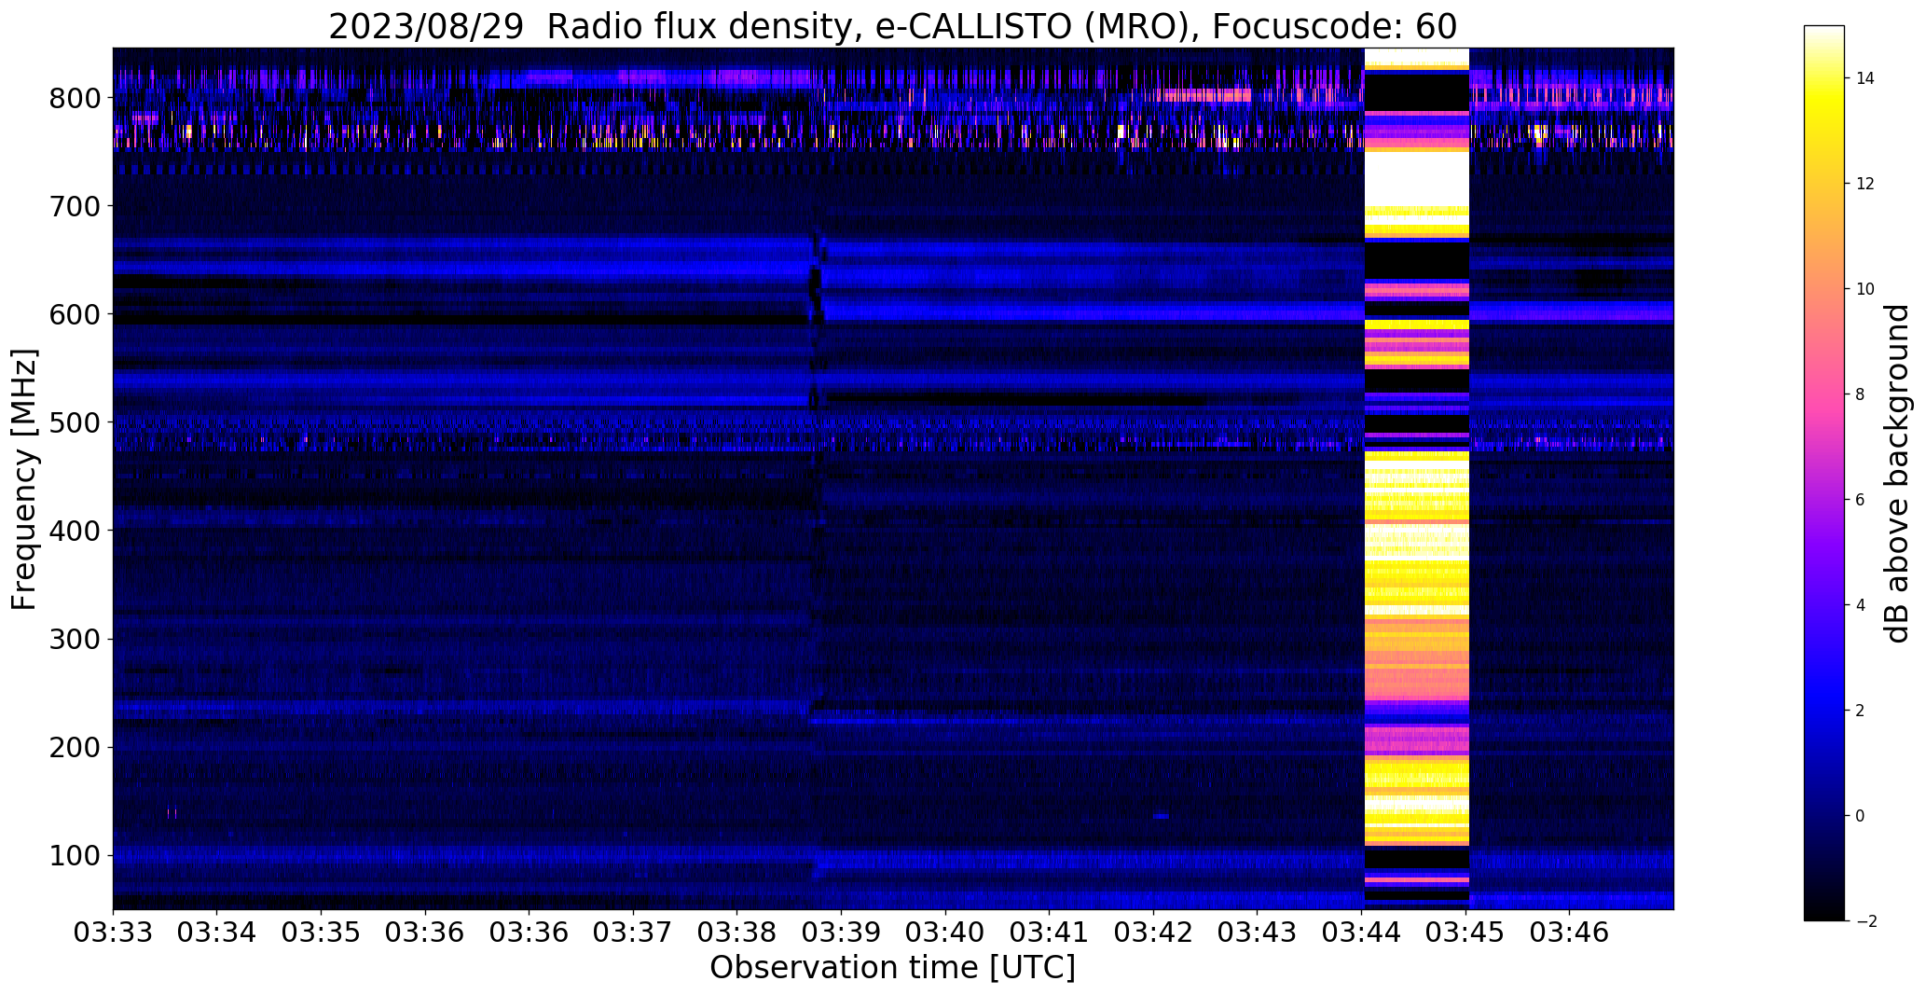
Task: Click the 03:43 time tick label
Action: (x=1258, y=933)
